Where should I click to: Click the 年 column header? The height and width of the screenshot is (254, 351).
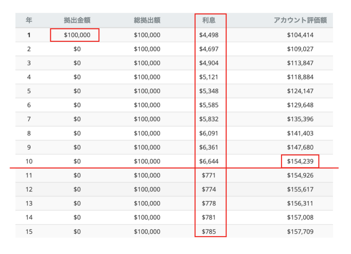[x=29, y=20]
